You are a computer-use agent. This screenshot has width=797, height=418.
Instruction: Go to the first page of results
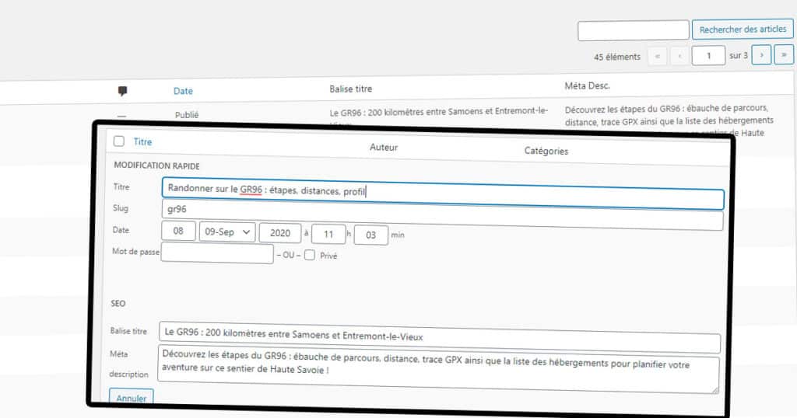[x=657, y=56]
